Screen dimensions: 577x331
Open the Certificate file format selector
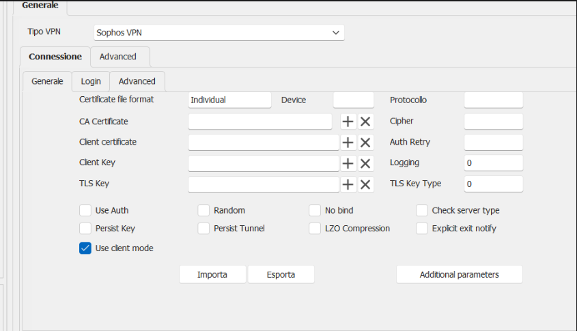[229, 100]
